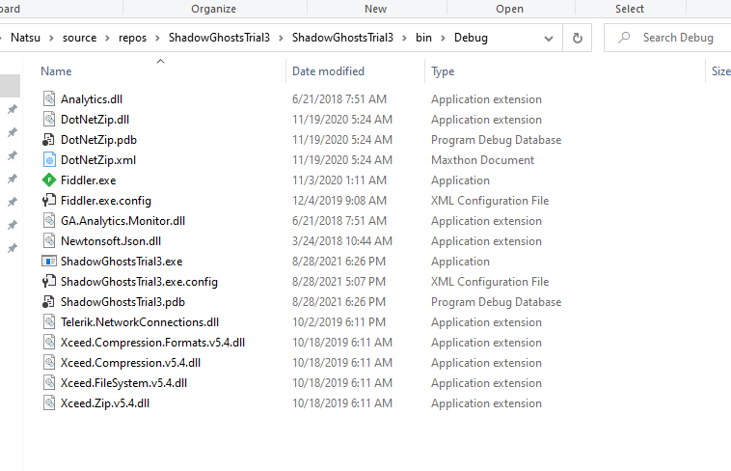Click the Refresh button beside address bar

[578, 39]
